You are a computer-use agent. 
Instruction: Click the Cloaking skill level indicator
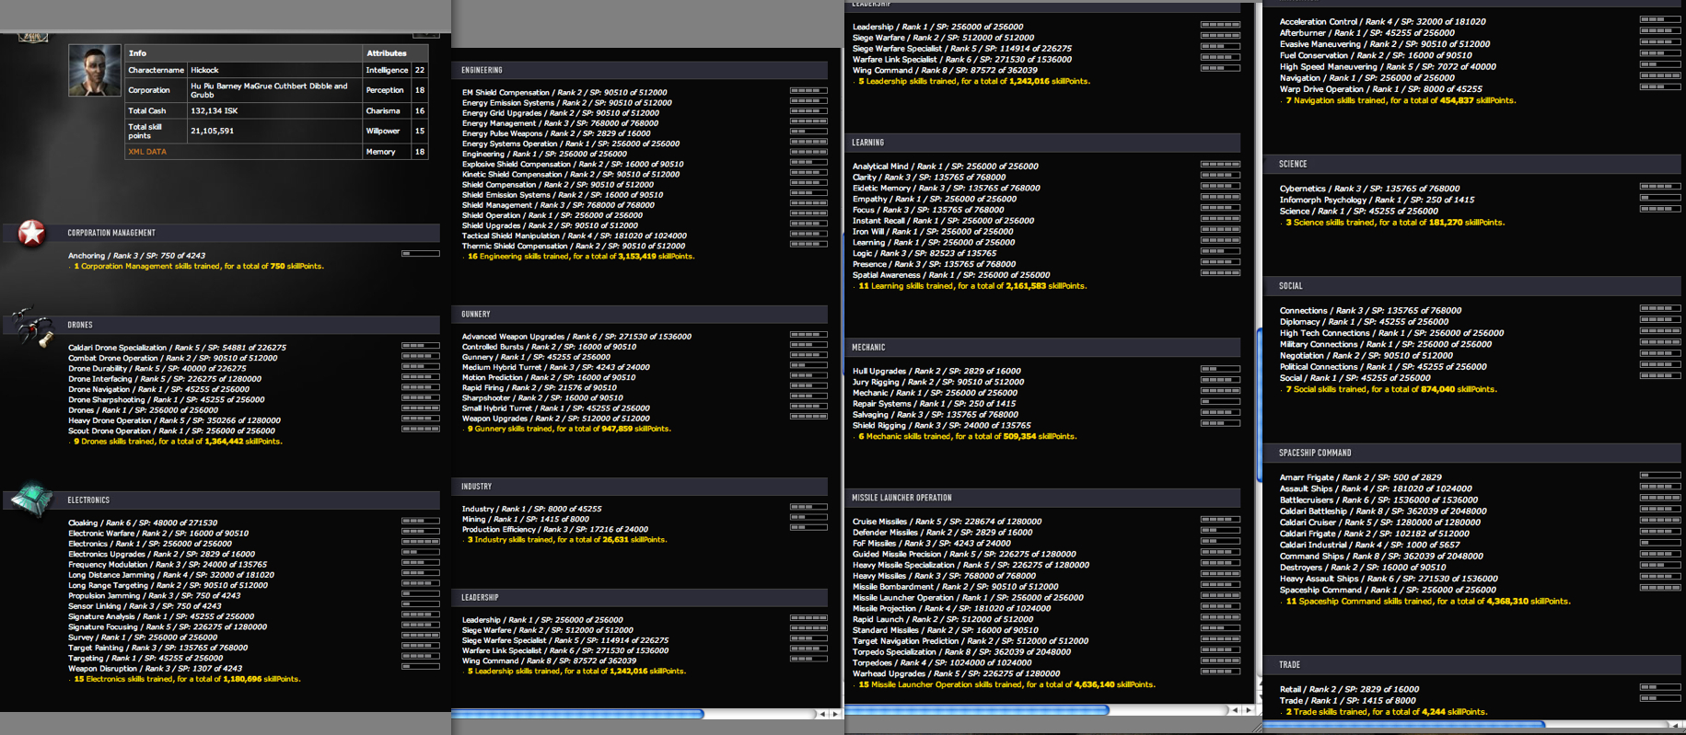pyautogui.click(x=420, y=522)
